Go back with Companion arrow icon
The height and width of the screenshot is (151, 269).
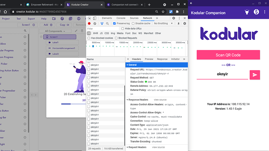coord(191,3)
